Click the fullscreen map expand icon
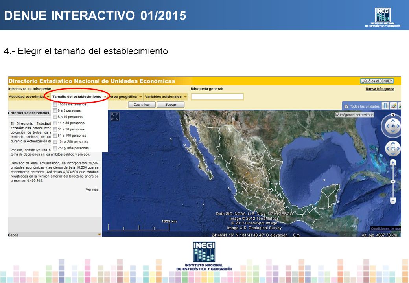This screenshot has height=283, width=409. (115, 116)
